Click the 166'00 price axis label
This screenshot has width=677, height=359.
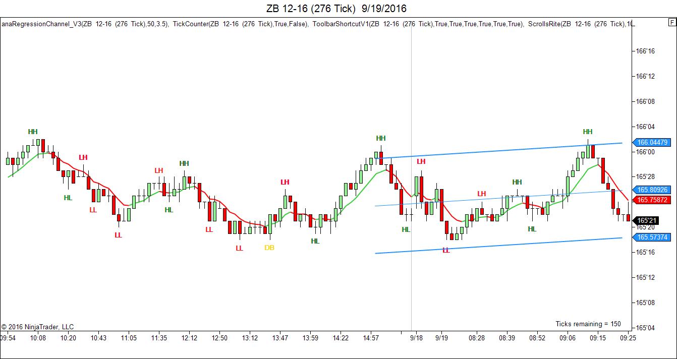[x=646, y=152]
